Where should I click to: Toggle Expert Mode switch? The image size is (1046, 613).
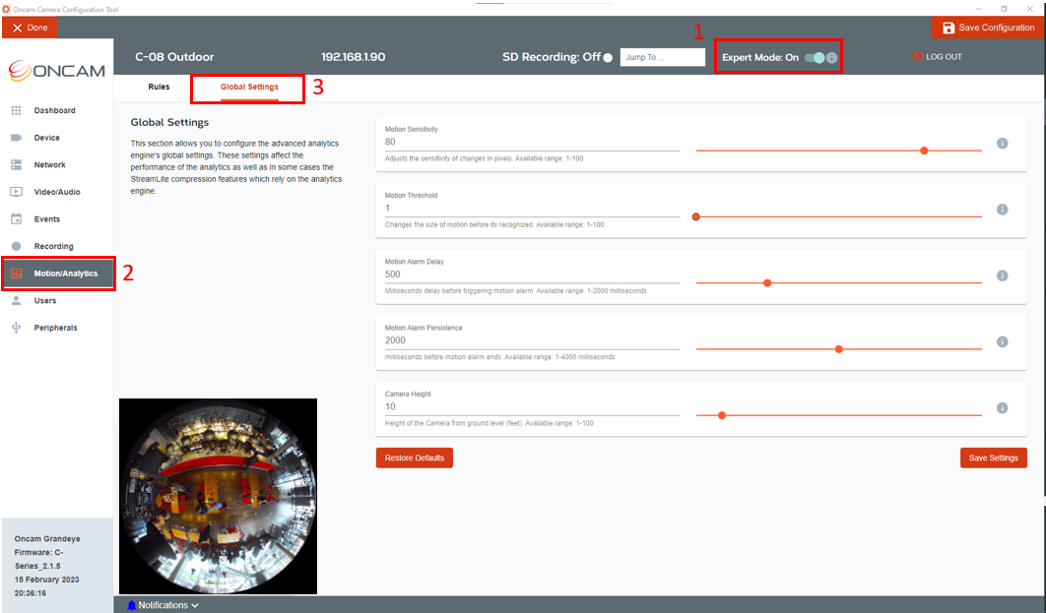pos(815,57)
